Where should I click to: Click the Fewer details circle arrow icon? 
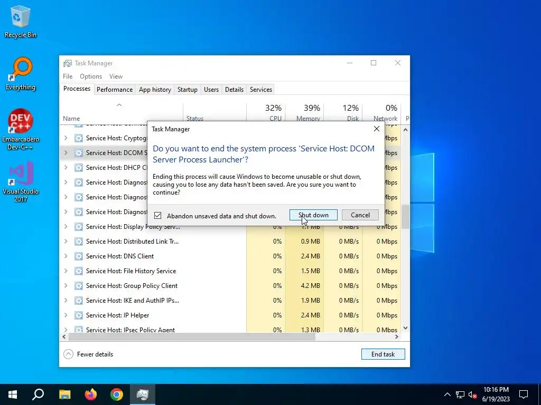coord(68,354)
